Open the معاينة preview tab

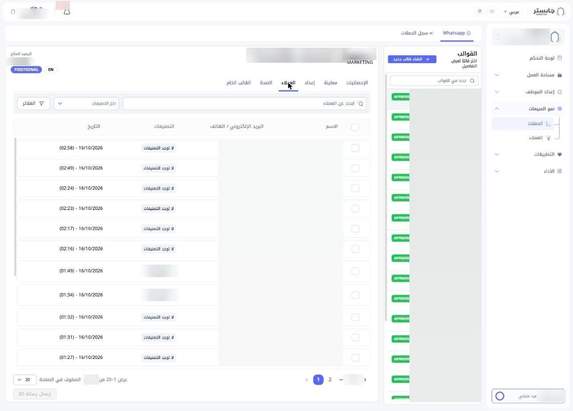[330, 83]
